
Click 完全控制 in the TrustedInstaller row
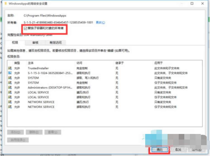82,68
